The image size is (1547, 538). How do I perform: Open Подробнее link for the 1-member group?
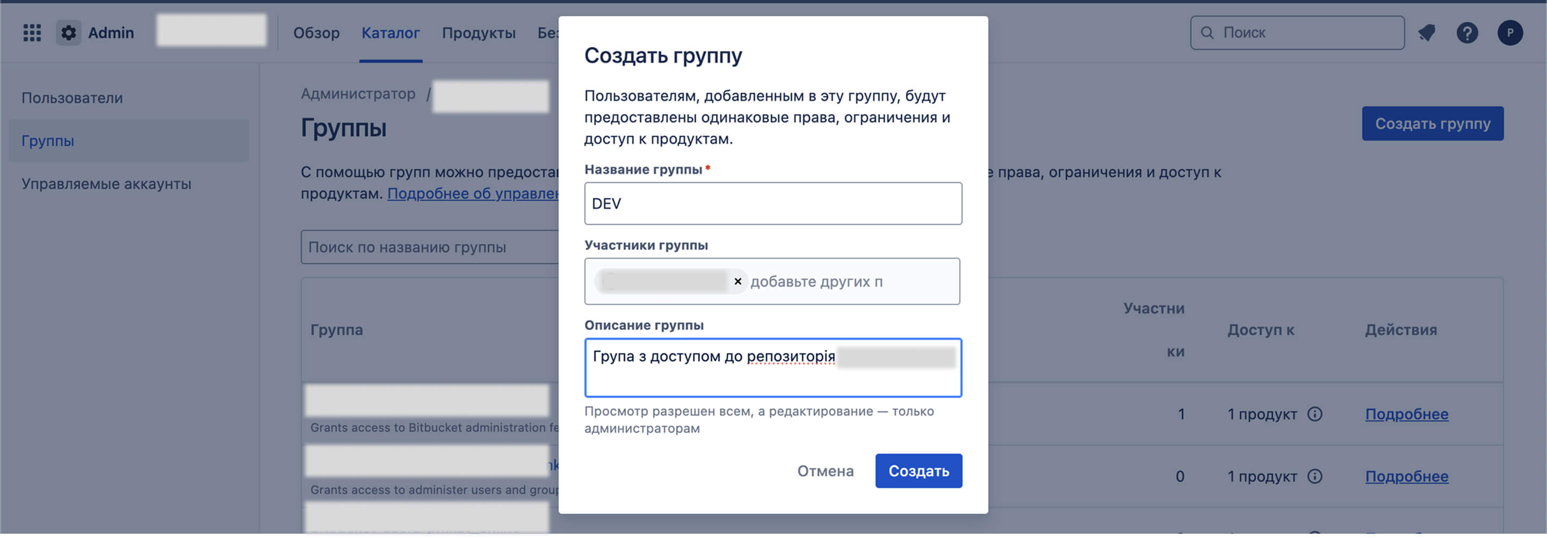(x=1407, y=415)
